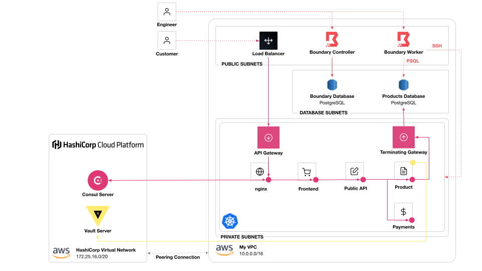Click the Boundary Controller label
This screenshot has width=482, height=271.
click(332, 52)
